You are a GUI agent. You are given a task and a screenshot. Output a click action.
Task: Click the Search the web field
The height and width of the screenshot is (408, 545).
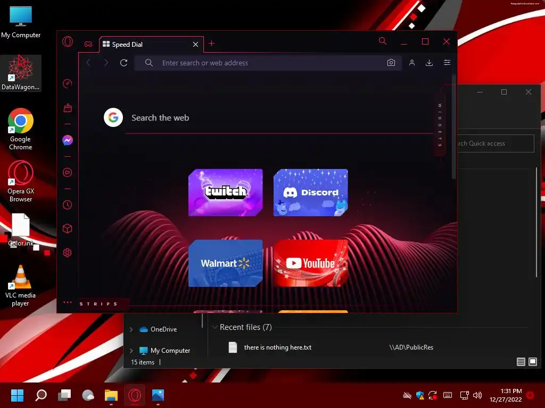(x=278, y=117)
